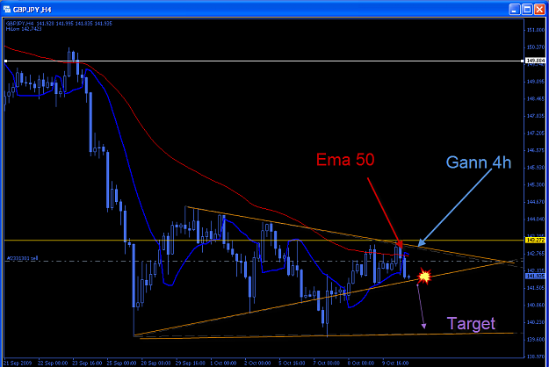Select left handle of white horizontal line
The image size is (549, 367).
click(x=5, y=61)
